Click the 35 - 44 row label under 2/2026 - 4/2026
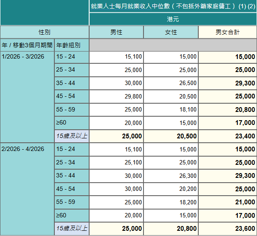Screen dimensions: 257x236 coord(72,176)
